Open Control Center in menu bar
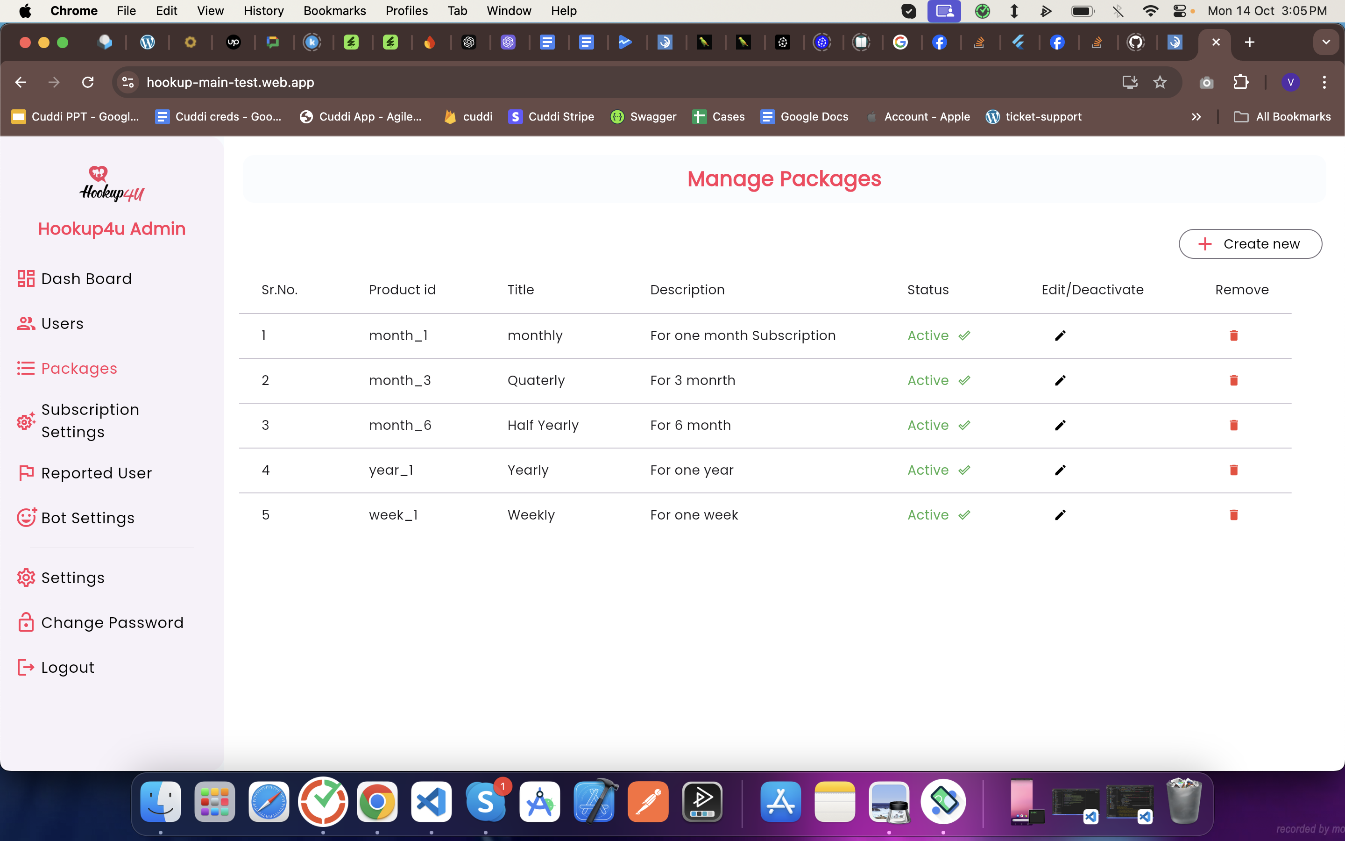The height and width of the screenshot is (841, 1345). (1179, 11)
